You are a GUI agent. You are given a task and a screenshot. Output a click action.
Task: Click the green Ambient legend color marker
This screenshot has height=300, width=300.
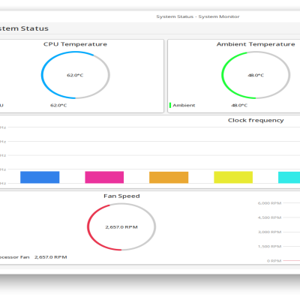tap(170, 105)
